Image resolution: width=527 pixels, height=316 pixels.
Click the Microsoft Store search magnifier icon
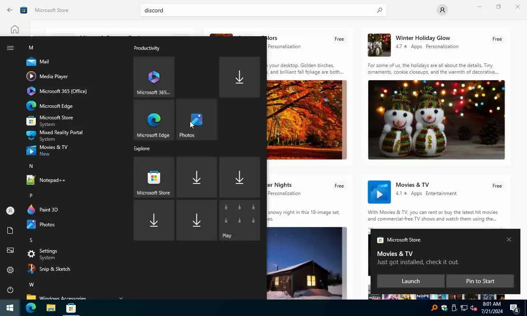(380, 10)
